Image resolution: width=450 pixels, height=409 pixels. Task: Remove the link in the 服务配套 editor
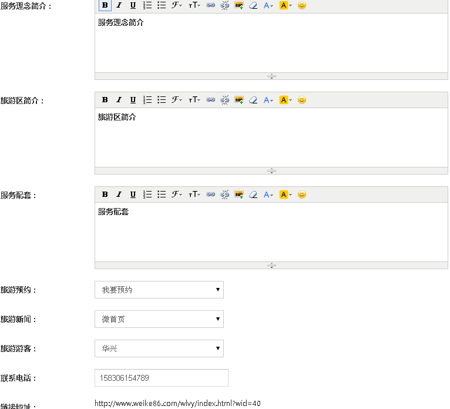pos(224,195)
